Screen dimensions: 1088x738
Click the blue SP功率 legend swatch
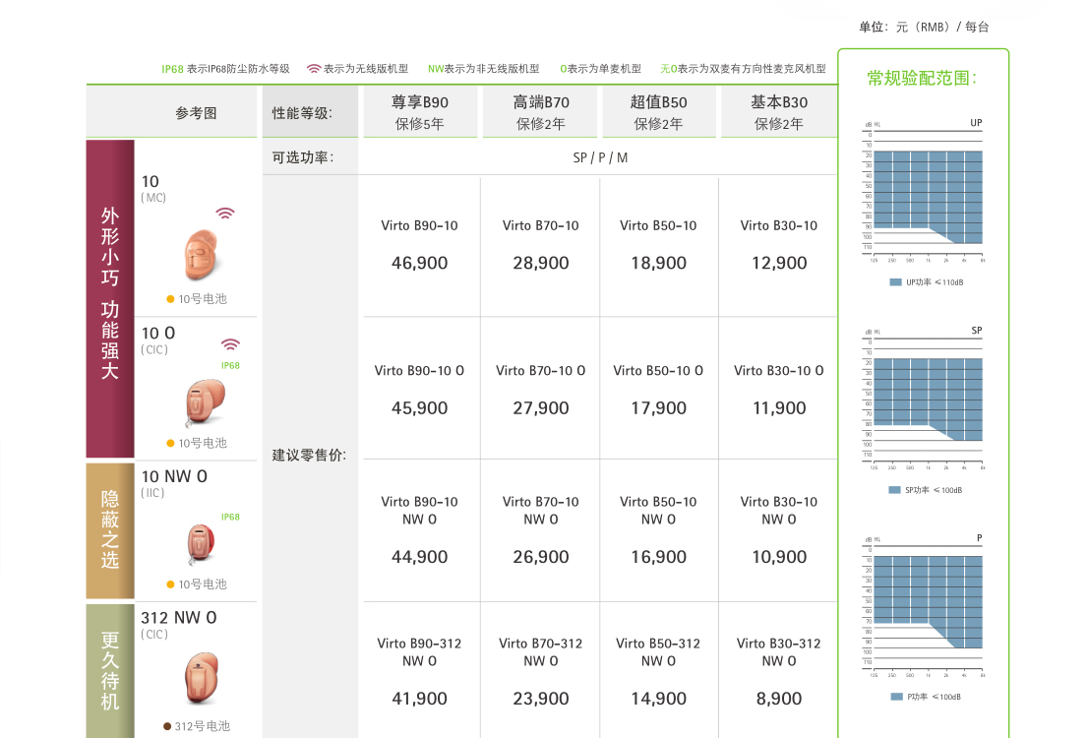tap(895, 490)
